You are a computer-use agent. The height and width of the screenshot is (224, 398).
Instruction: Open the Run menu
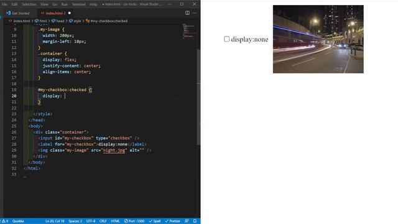pyautogui.click(x=65, y=4)
